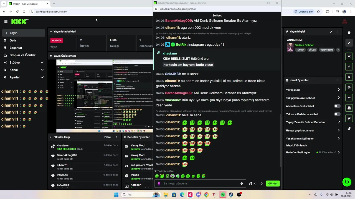The width and height of the screenshot is (355, 199).
Task: Open the camera layout icon in the right rail
Action: (349, 108)
